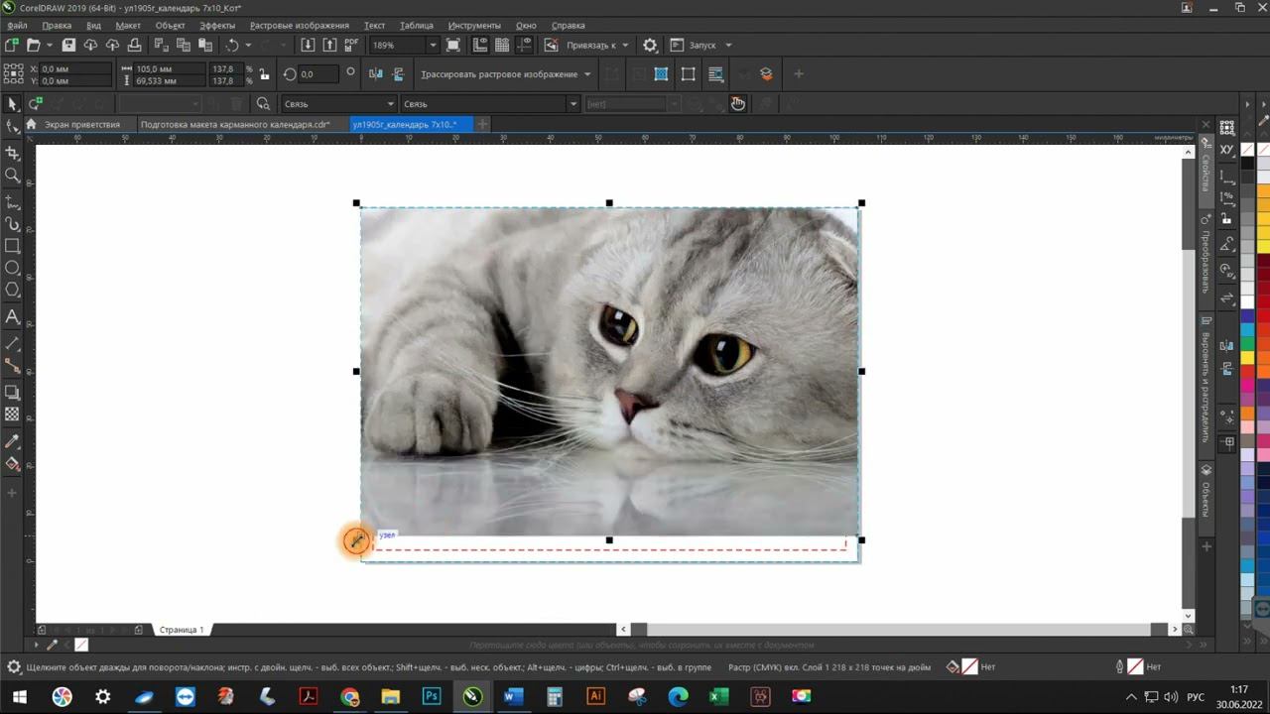Toggle the lock ratio padlock
The width and height of the screenshot is (1270, 714).
pyautogui.click(x=264, y=74)
